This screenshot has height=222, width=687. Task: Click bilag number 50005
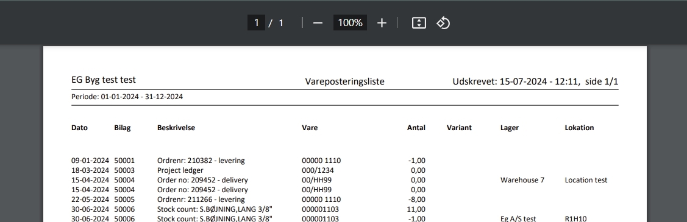124,199
